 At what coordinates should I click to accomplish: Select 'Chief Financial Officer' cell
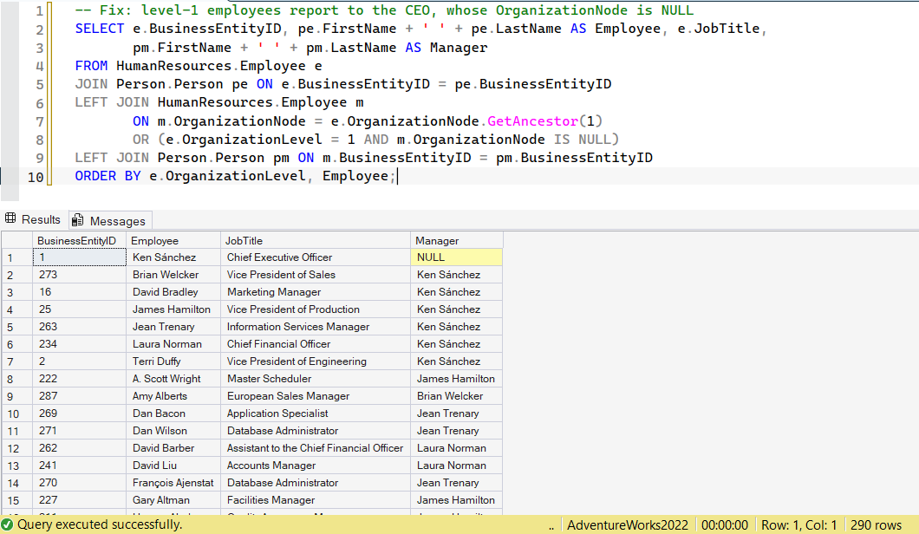pyautogui.click(x=316, y=343)
